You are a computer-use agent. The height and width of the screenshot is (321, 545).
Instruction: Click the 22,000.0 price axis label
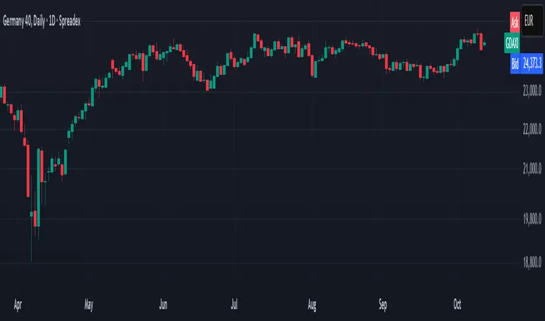pyautogui.click(x=532, y=130)
